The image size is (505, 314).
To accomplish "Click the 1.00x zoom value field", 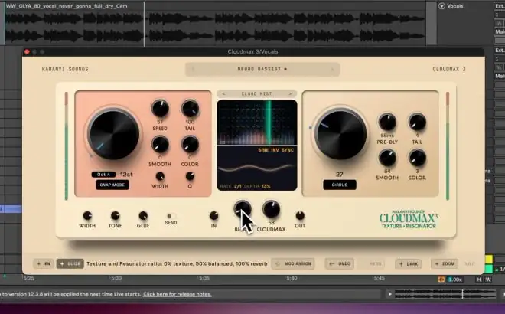I will tap(454, 280).
